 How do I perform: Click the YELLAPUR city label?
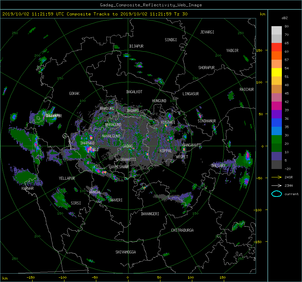[x=67, y=178]
